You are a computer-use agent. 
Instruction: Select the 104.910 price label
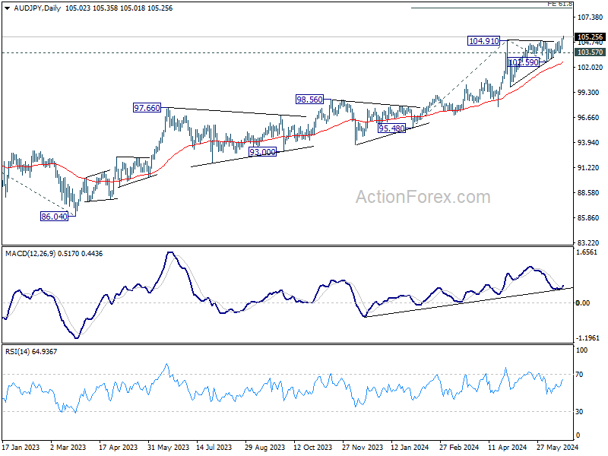tap(484, 41)
